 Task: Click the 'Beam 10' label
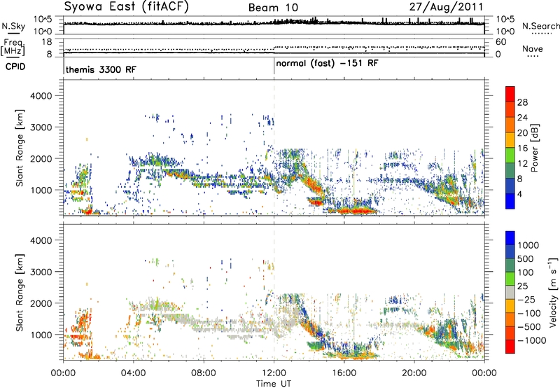pos(273,8)
